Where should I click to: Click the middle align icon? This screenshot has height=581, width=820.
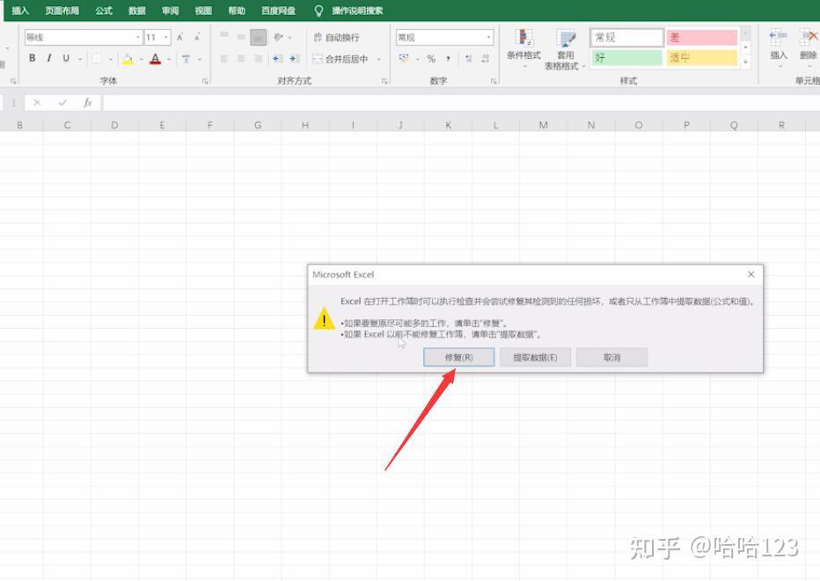(x=241, y=37)
